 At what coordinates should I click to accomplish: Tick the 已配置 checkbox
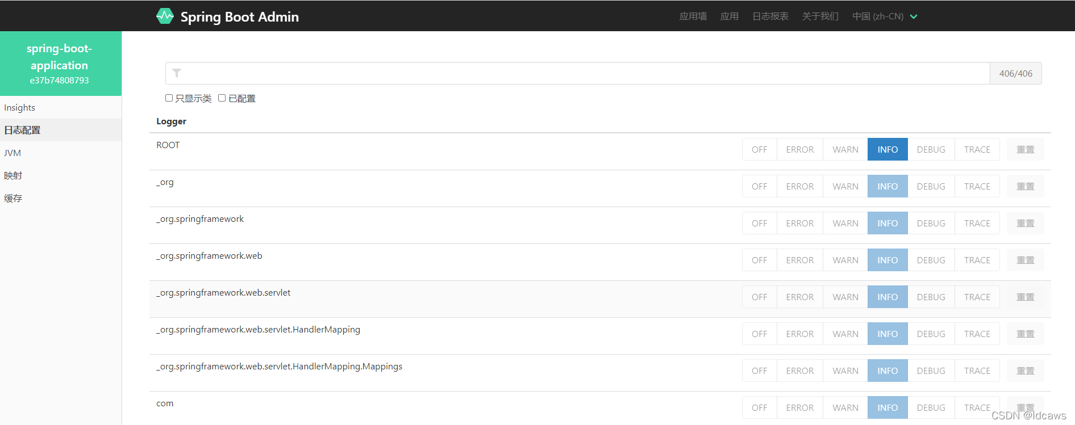point(222,98)
